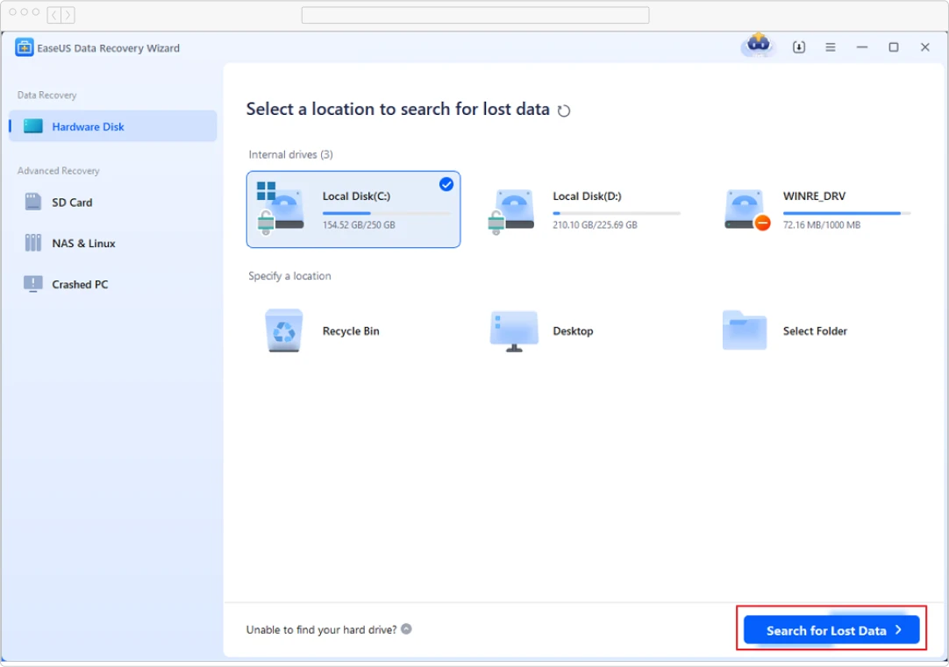The image size is (949, 667).
Task: Expand the Internal drives (3) group
Action: [290, 154]
